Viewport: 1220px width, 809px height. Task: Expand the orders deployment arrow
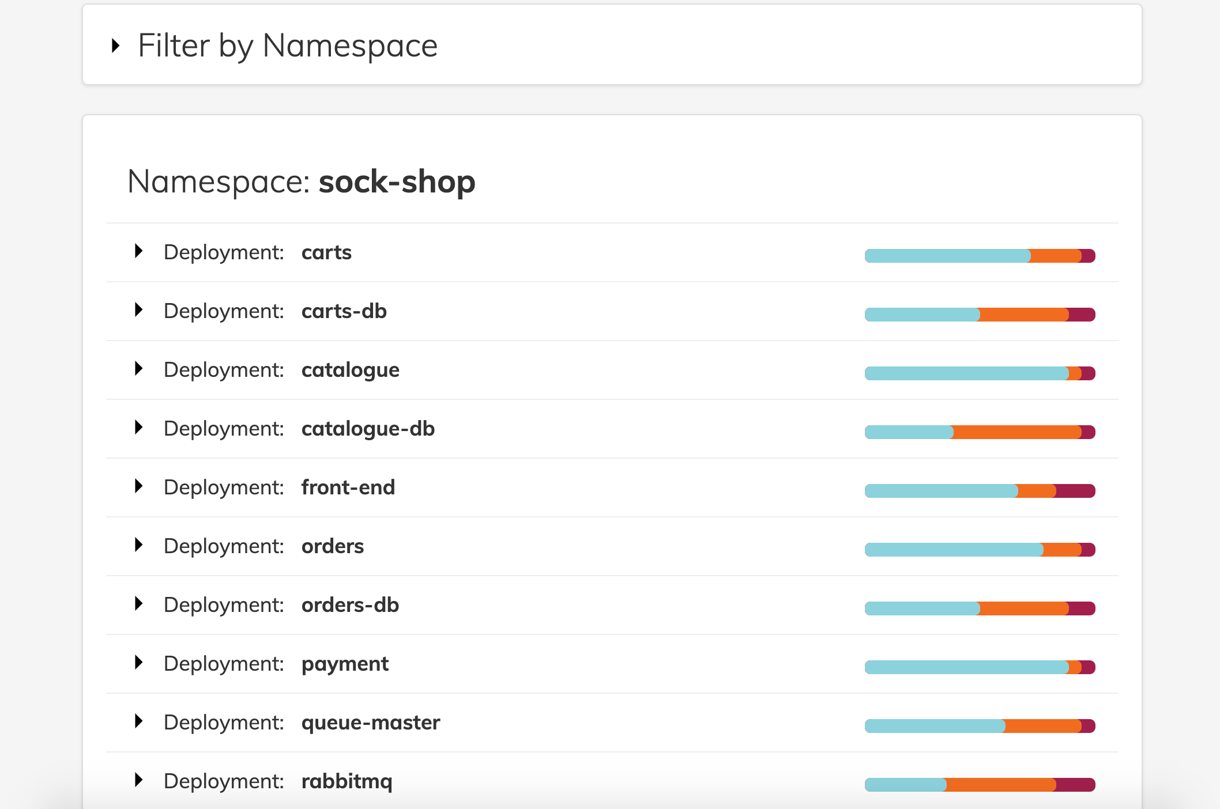pos(138,545)
